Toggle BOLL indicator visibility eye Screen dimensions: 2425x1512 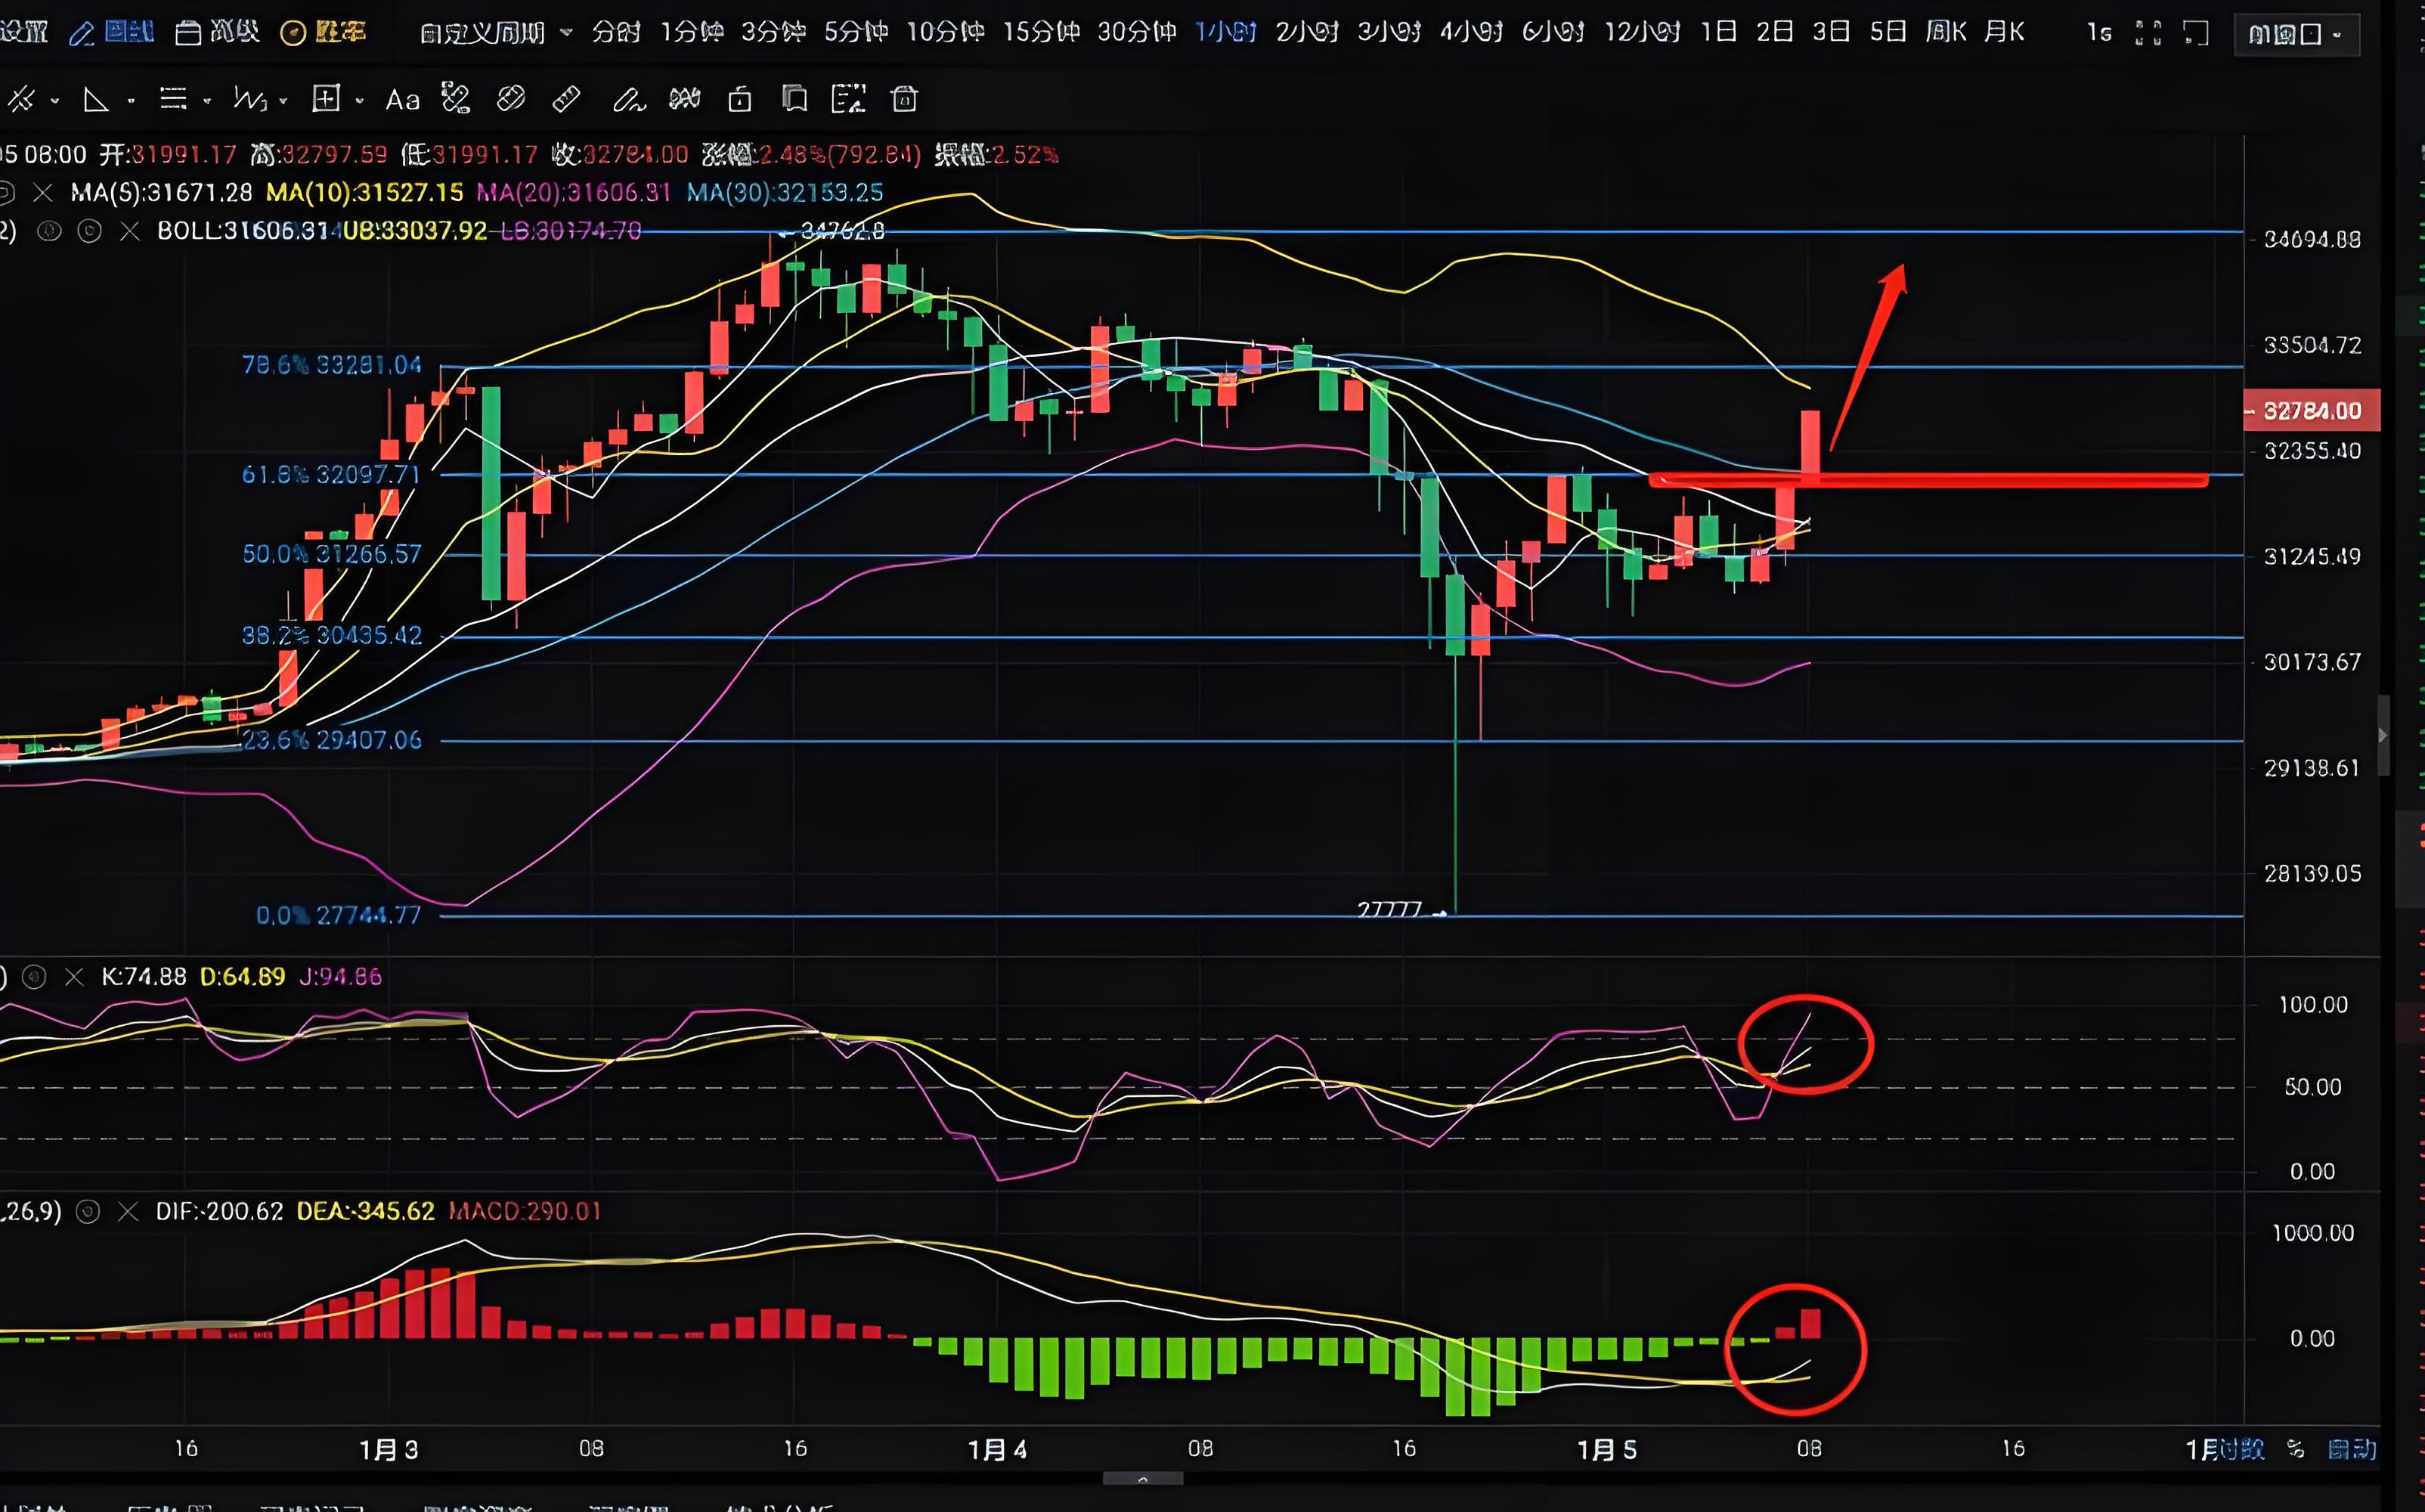(x=49, y=231)
